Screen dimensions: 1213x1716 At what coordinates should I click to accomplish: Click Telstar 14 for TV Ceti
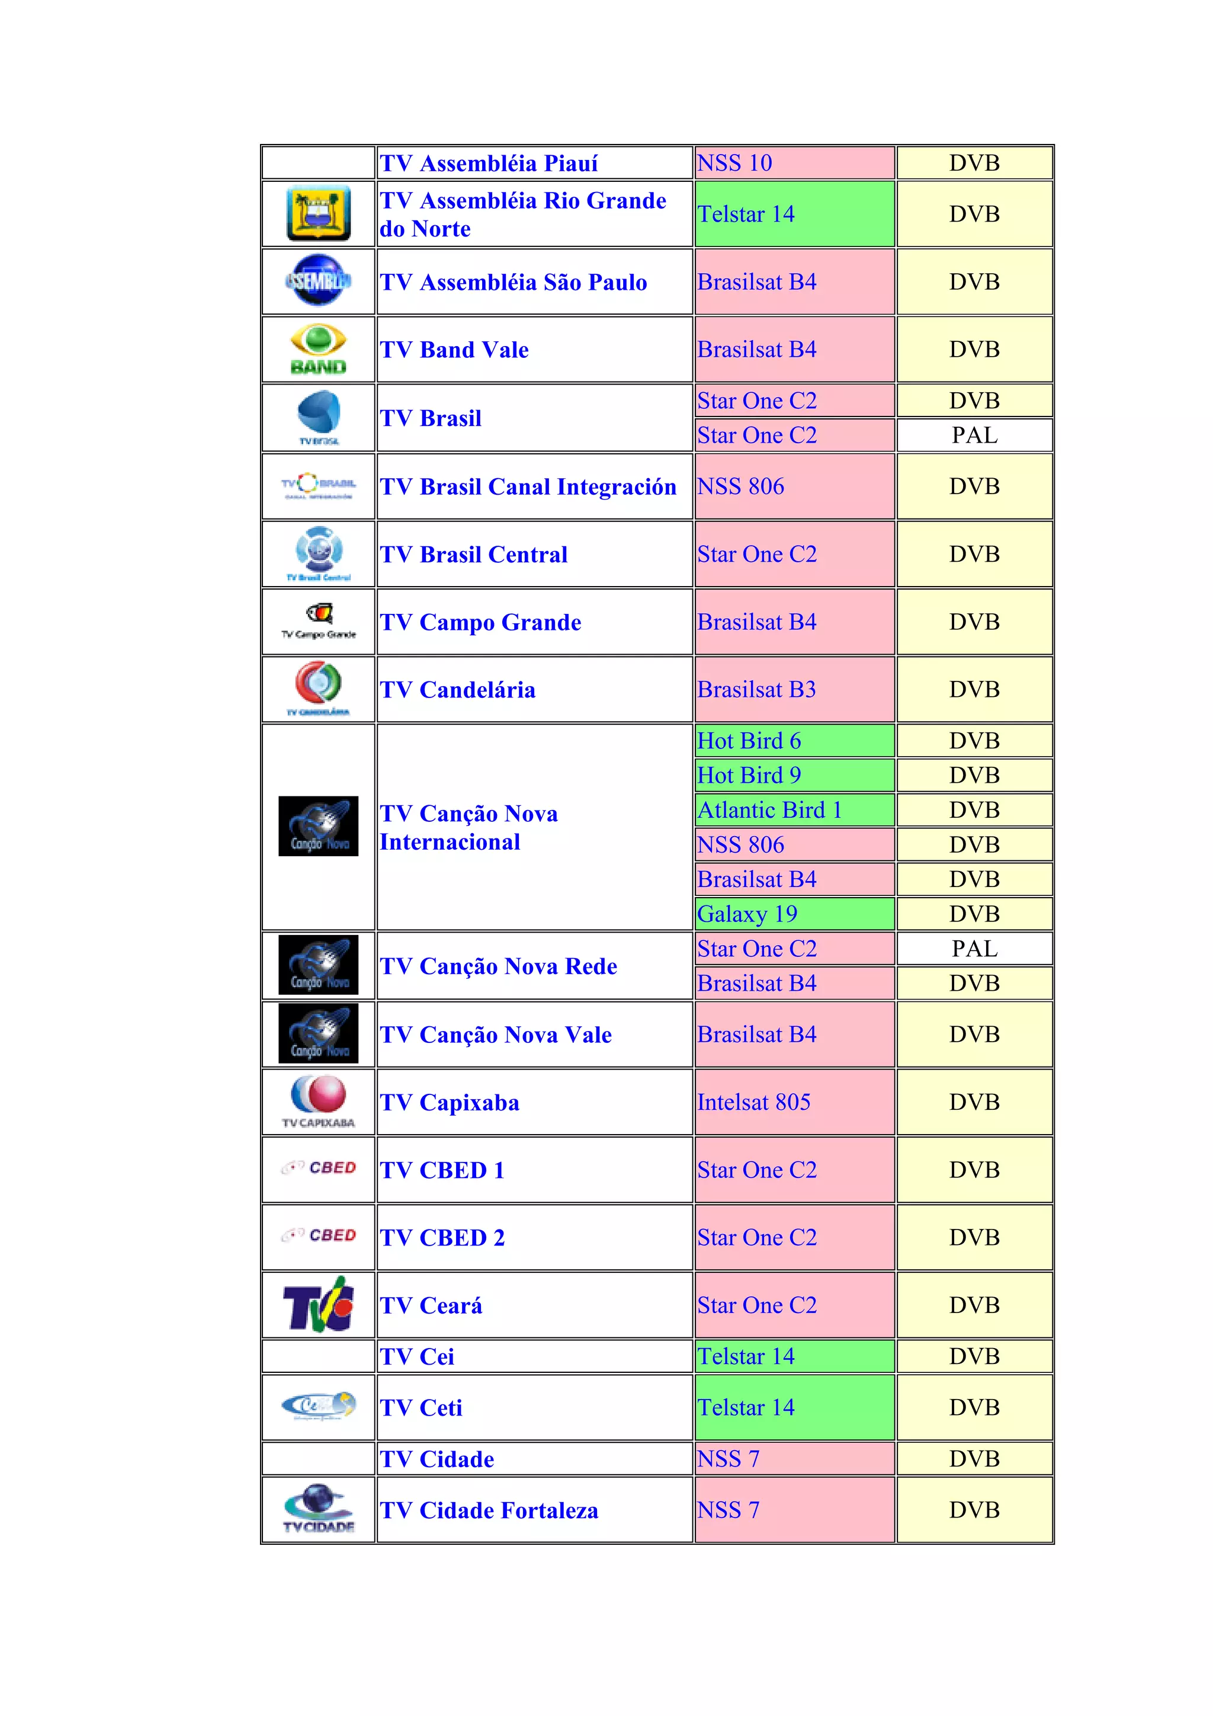pyautogui.click(x=746, y=1407)
